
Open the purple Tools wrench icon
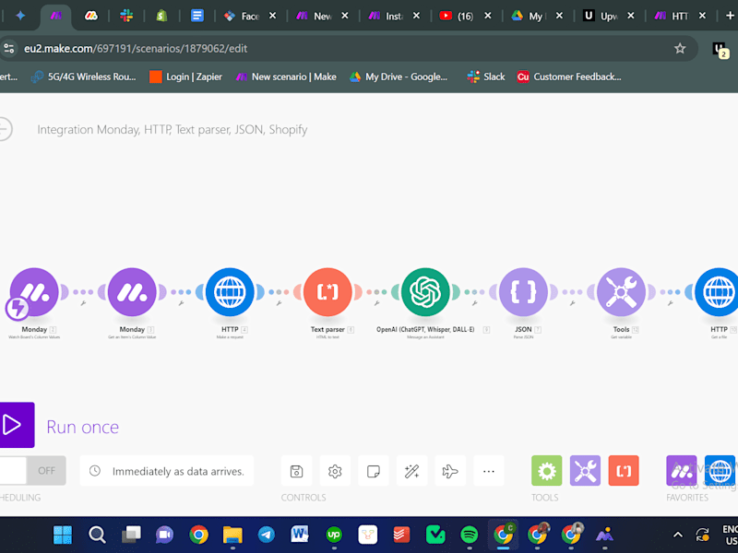[585, 470]
